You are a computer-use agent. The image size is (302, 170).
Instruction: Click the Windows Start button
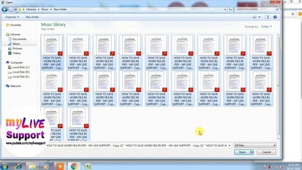tap(4, 166)
